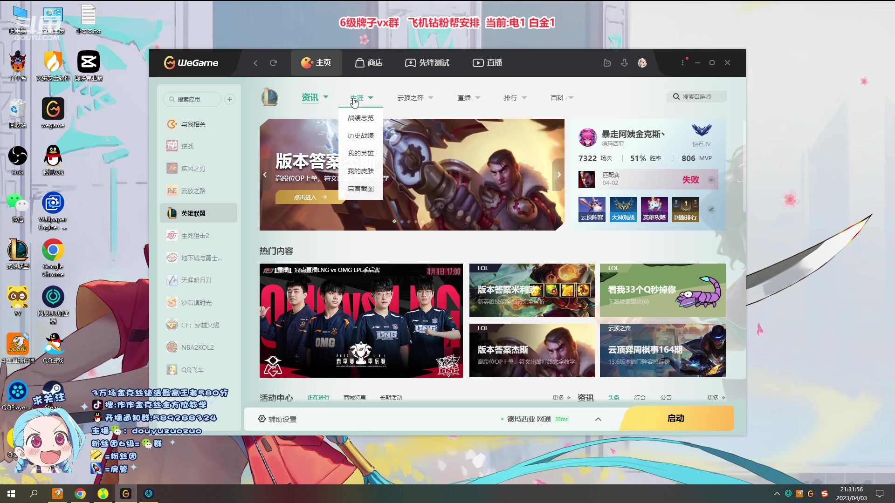The width and height of the screenshot is (895, 503).
Task: Open 地下城与勇士 in the sidebar
Action: [x=199, y=258]
